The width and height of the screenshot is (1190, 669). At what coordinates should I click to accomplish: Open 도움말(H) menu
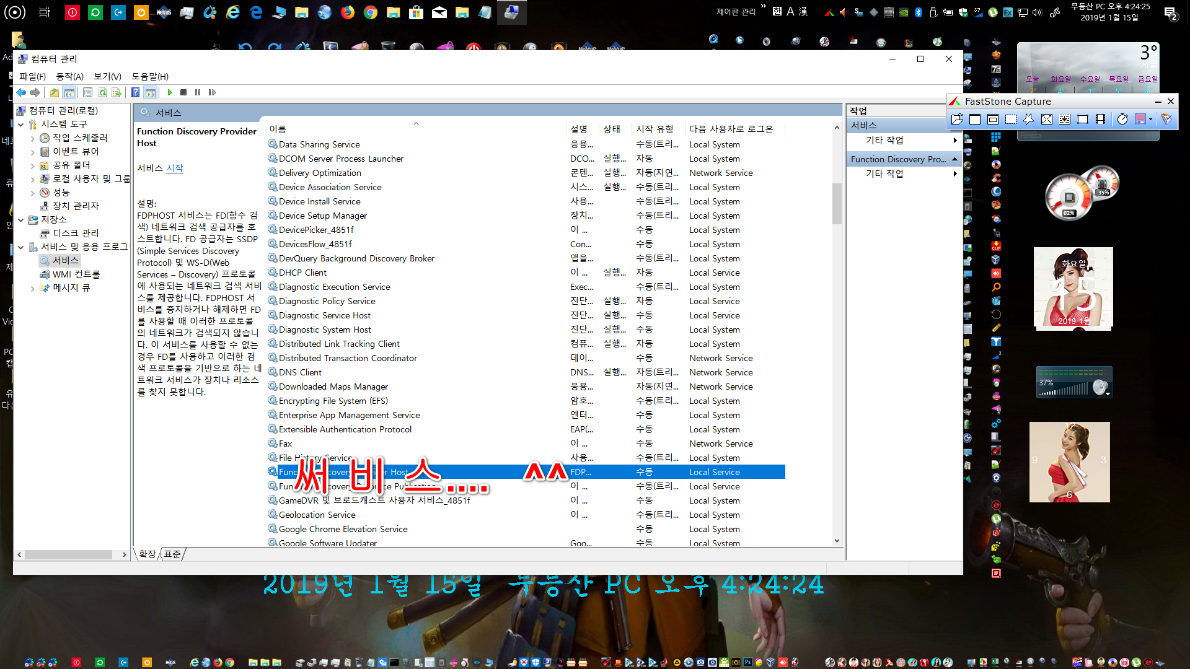tap(150, 76)
